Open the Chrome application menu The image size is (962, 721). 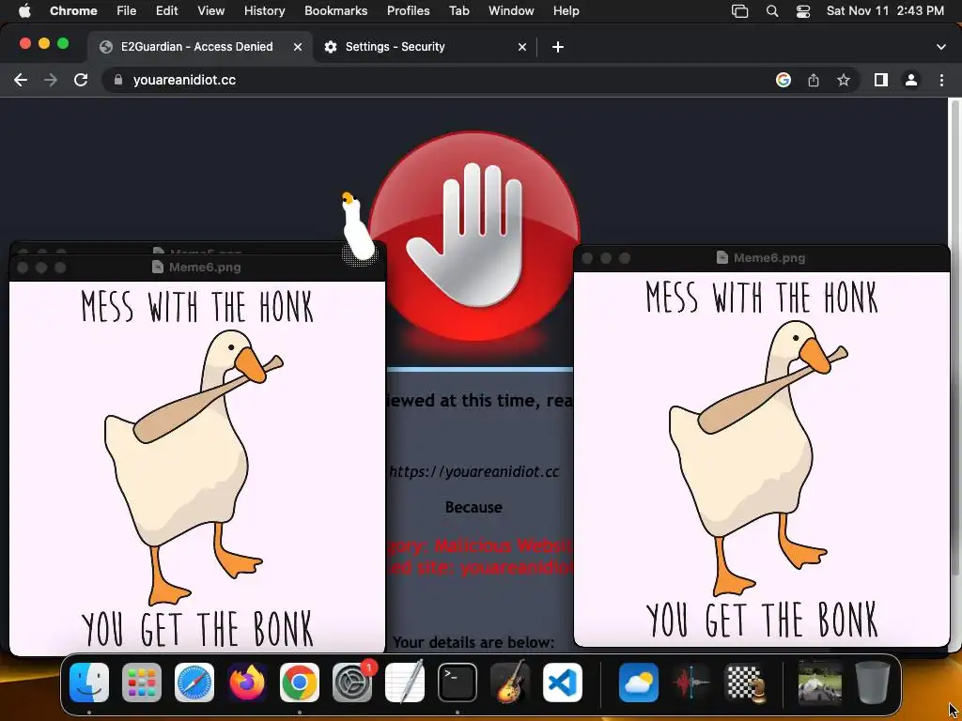click(x=73, y=11)
